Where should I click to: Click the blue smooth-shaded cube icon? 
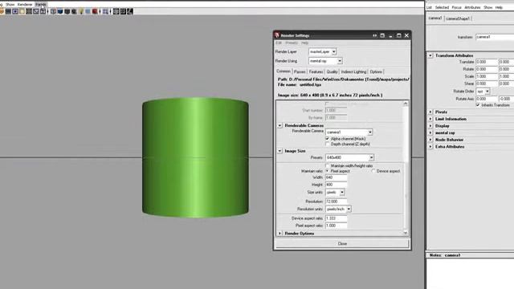(60, 11)
